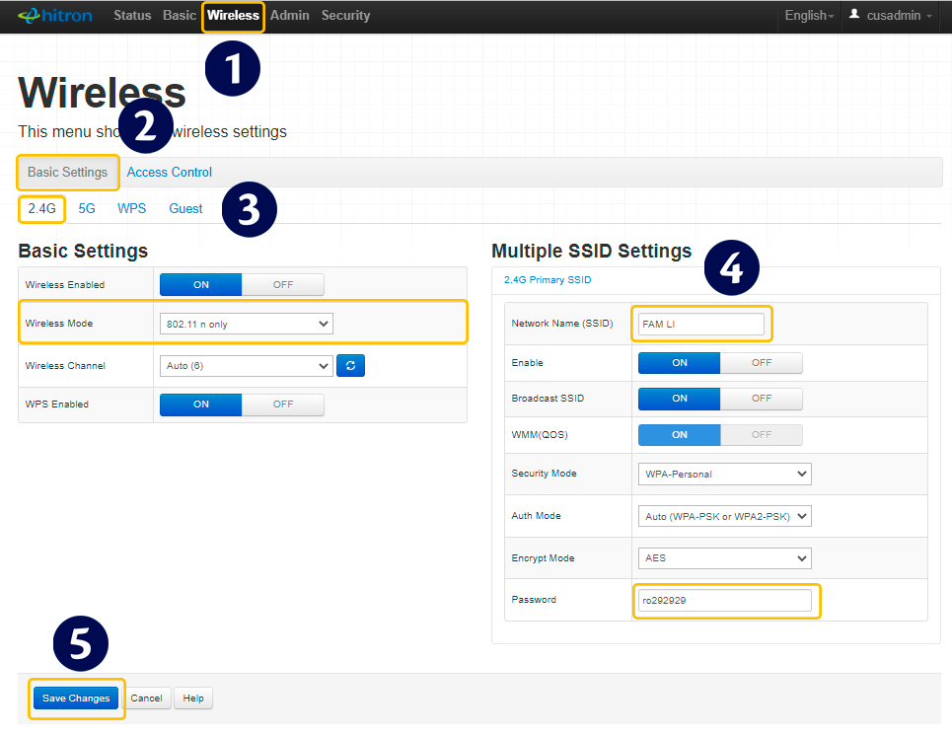952x735 pixels.
Task: Turn WPS Enabled off
Action: [x=283, y=404]
